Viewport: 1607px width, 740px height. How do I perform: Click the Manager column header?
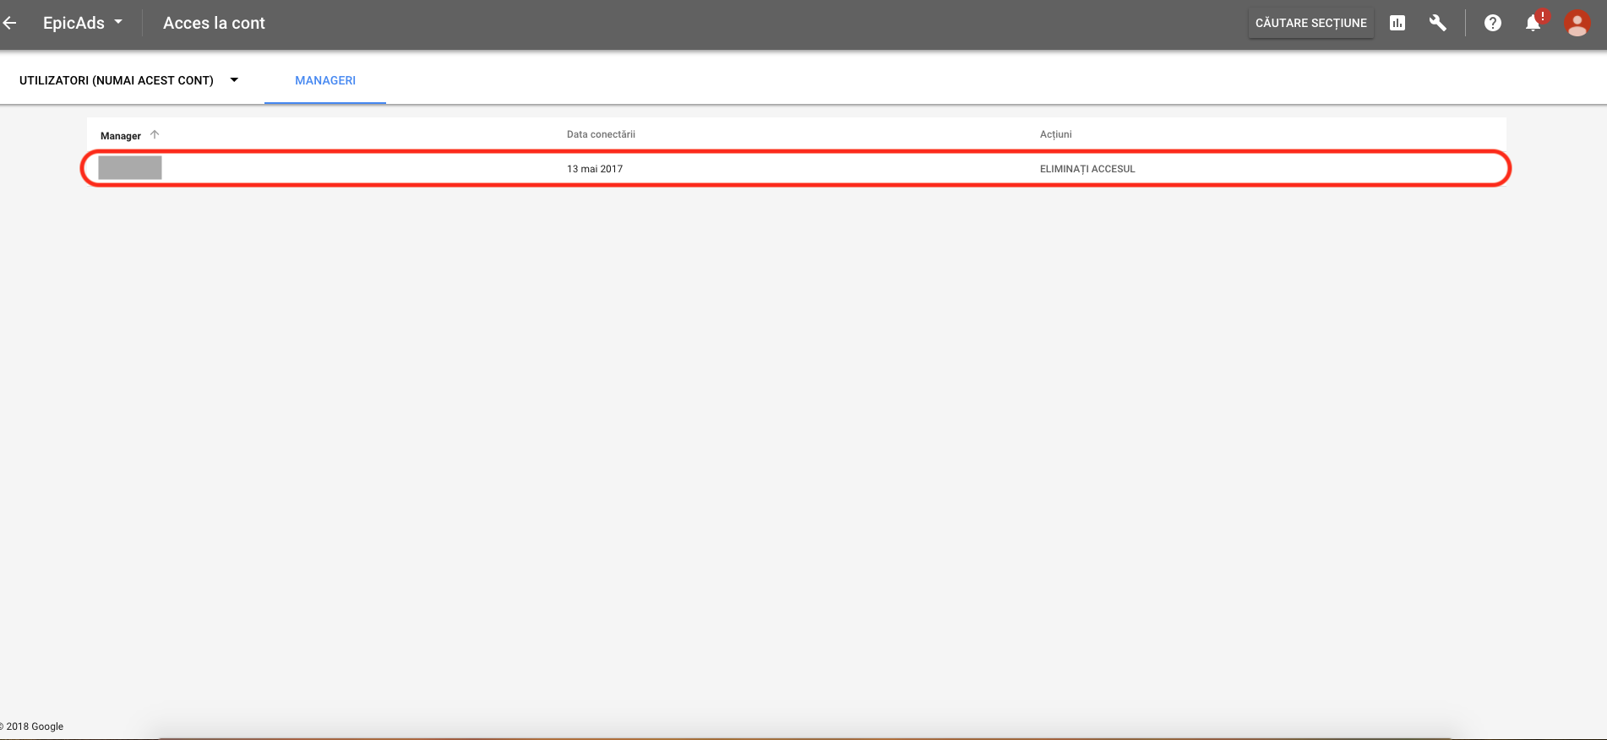pyautogui.click(x=121, y=135)
